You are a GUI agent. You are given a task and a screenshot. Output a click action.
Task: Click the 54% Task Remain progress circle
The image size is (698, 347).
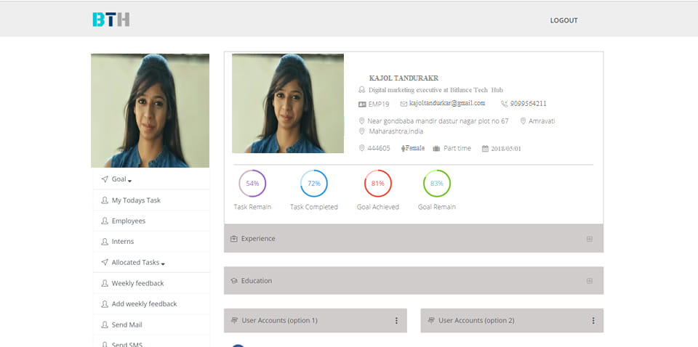252,183
